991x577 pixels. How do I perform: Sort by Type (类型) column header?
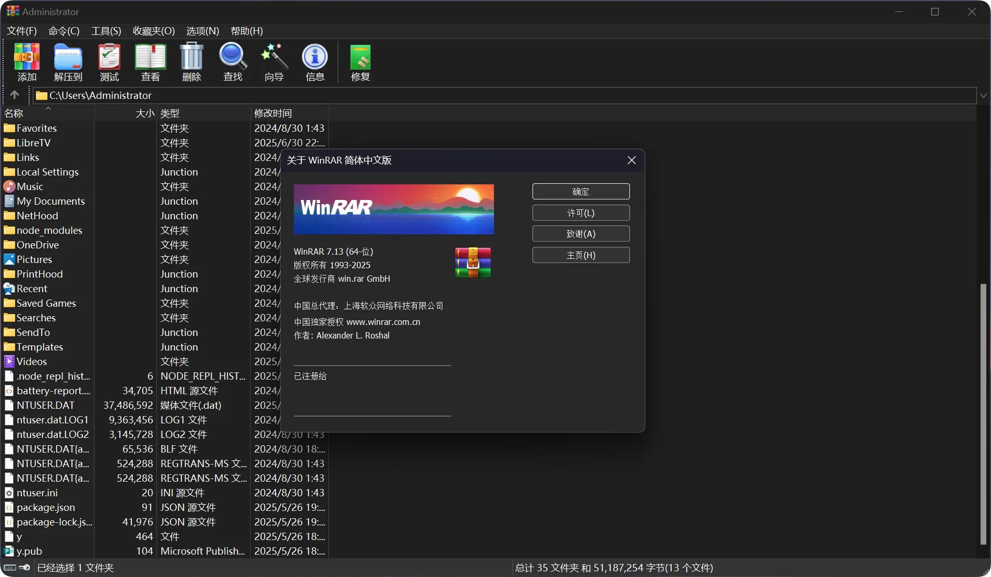204,113
